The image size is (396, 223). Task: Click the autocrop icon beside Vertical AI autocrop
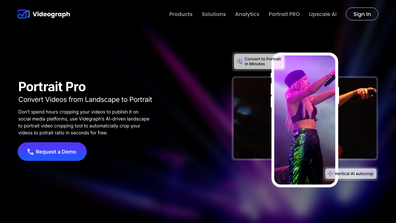pyautogui.click(x=330, y=174)
